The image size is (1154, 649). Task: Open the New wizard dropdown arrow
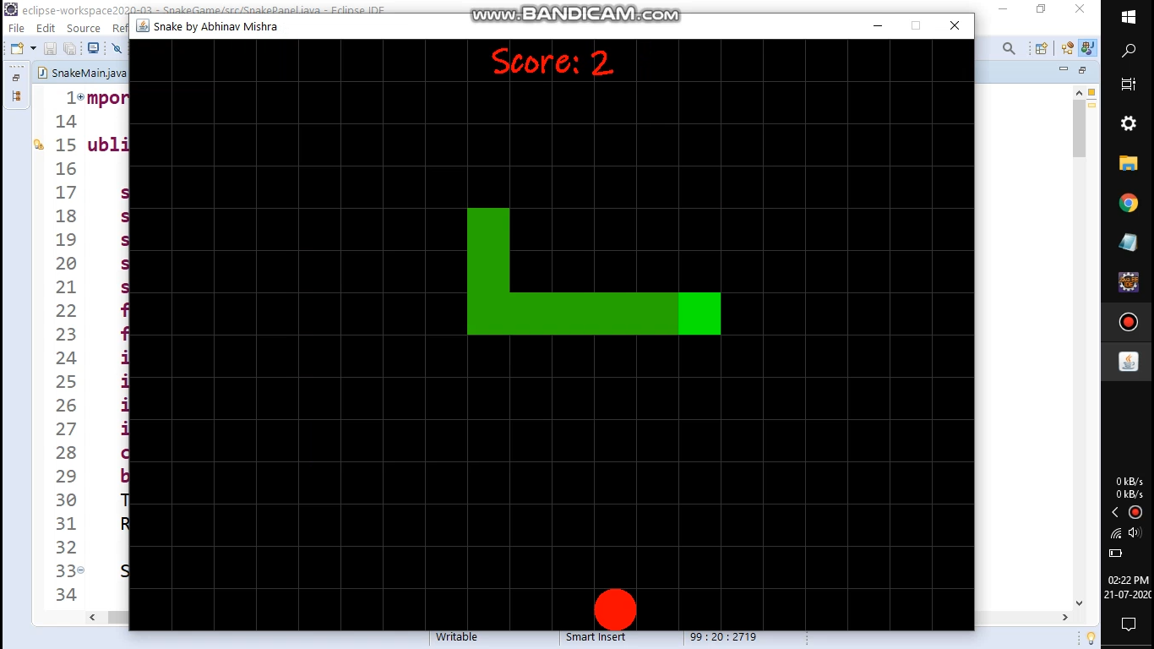34,48
